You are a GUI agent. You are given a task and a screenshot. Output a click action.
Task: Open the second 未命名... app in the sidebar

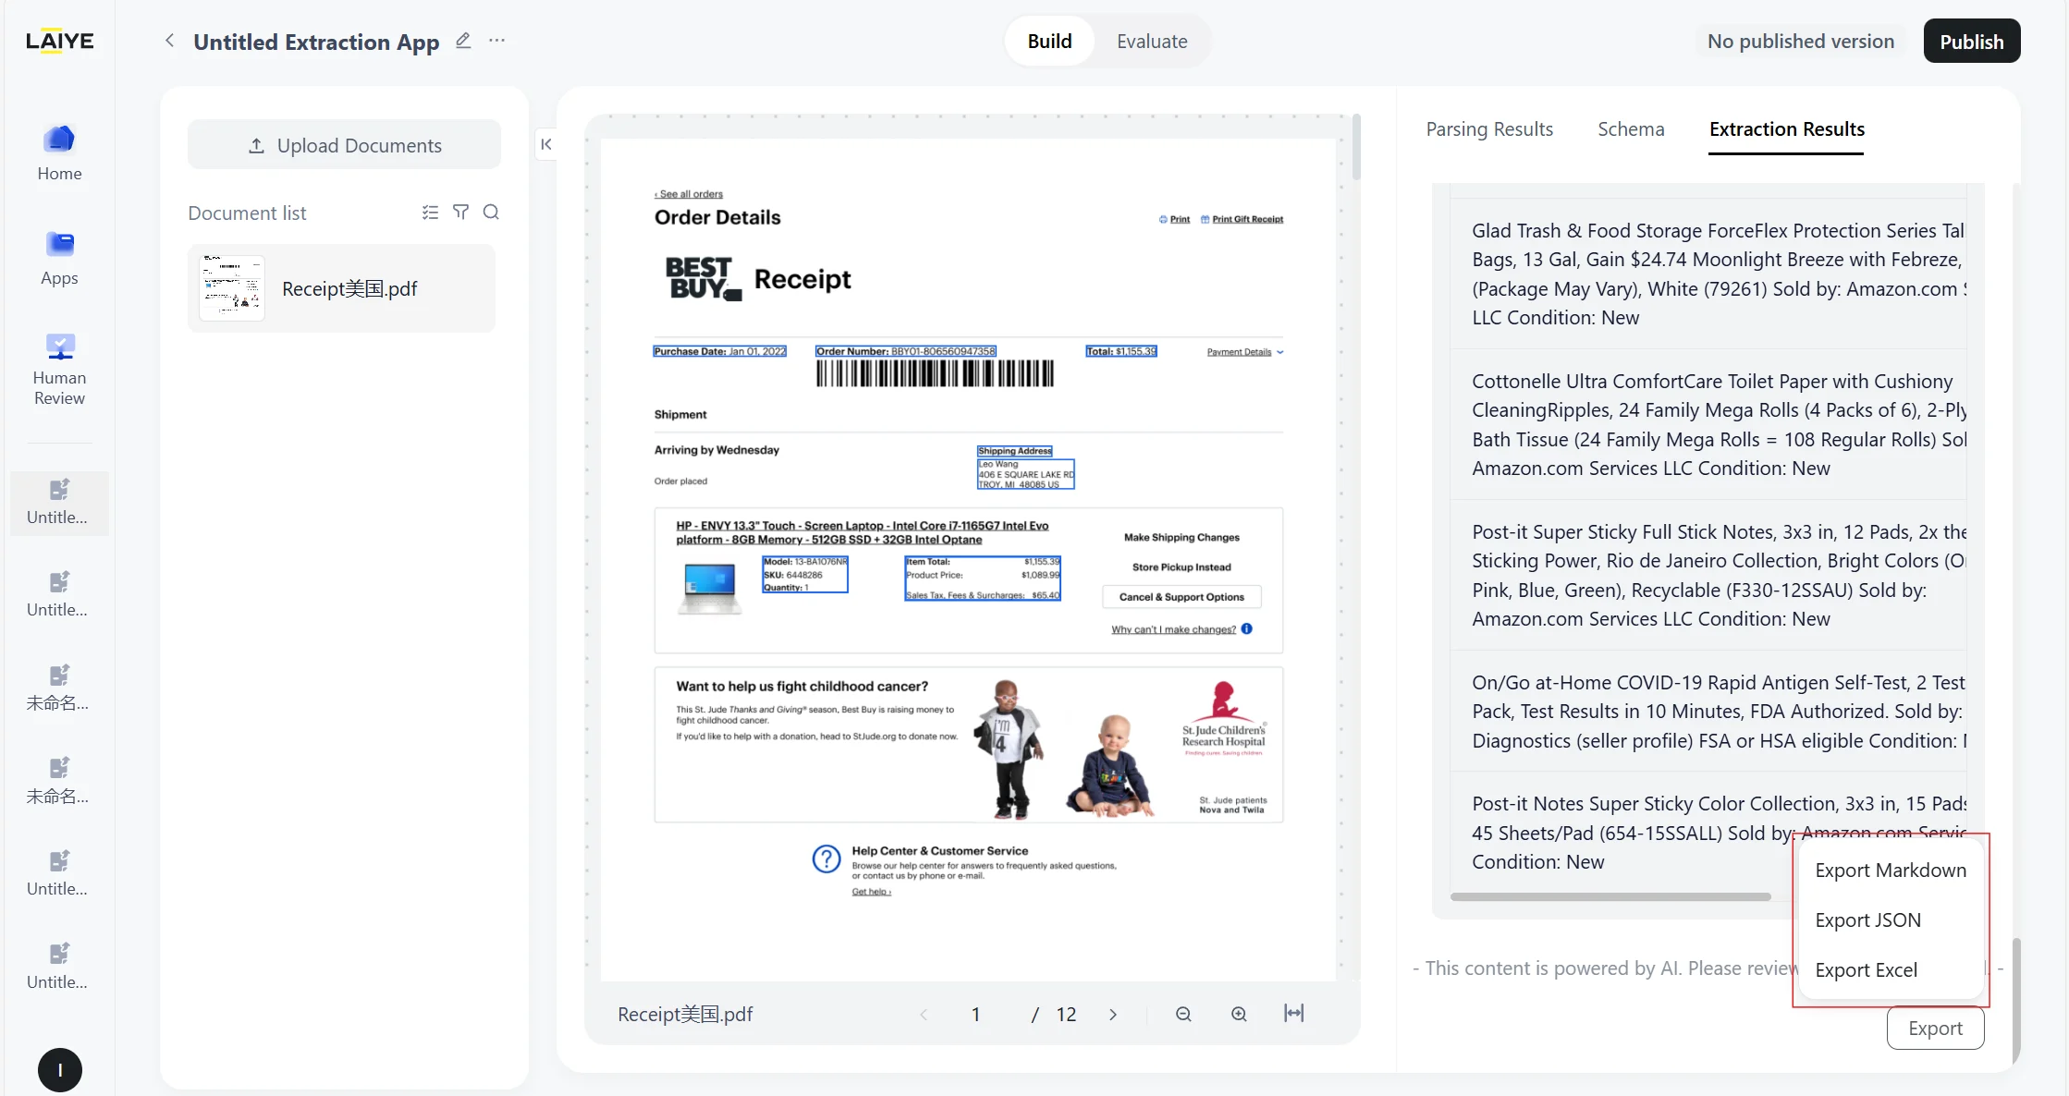59,782
